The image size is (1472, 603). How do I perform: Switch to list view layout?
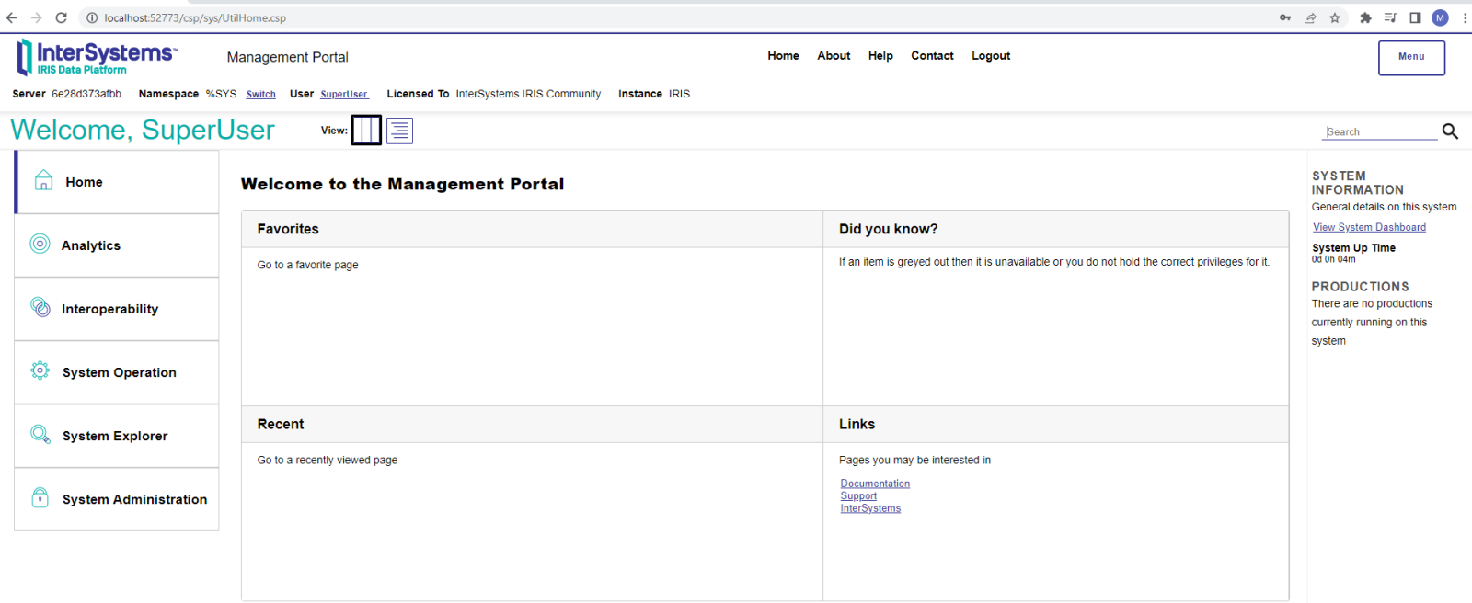pyautogui.click(x=399, y=131)
